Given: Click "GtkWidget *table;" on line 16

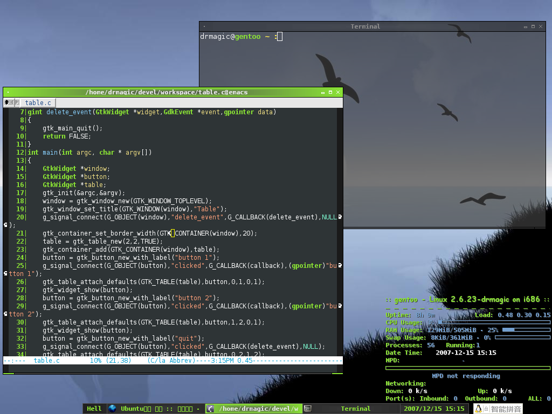Looking at the screenshot, I should click(74, 185).
